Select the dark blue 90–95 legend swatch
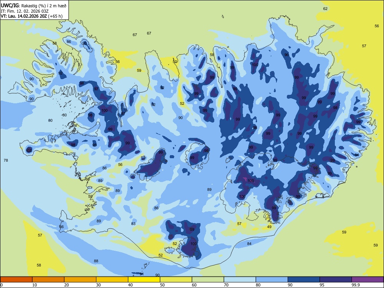The image size is (384, 288). point(304,280)
